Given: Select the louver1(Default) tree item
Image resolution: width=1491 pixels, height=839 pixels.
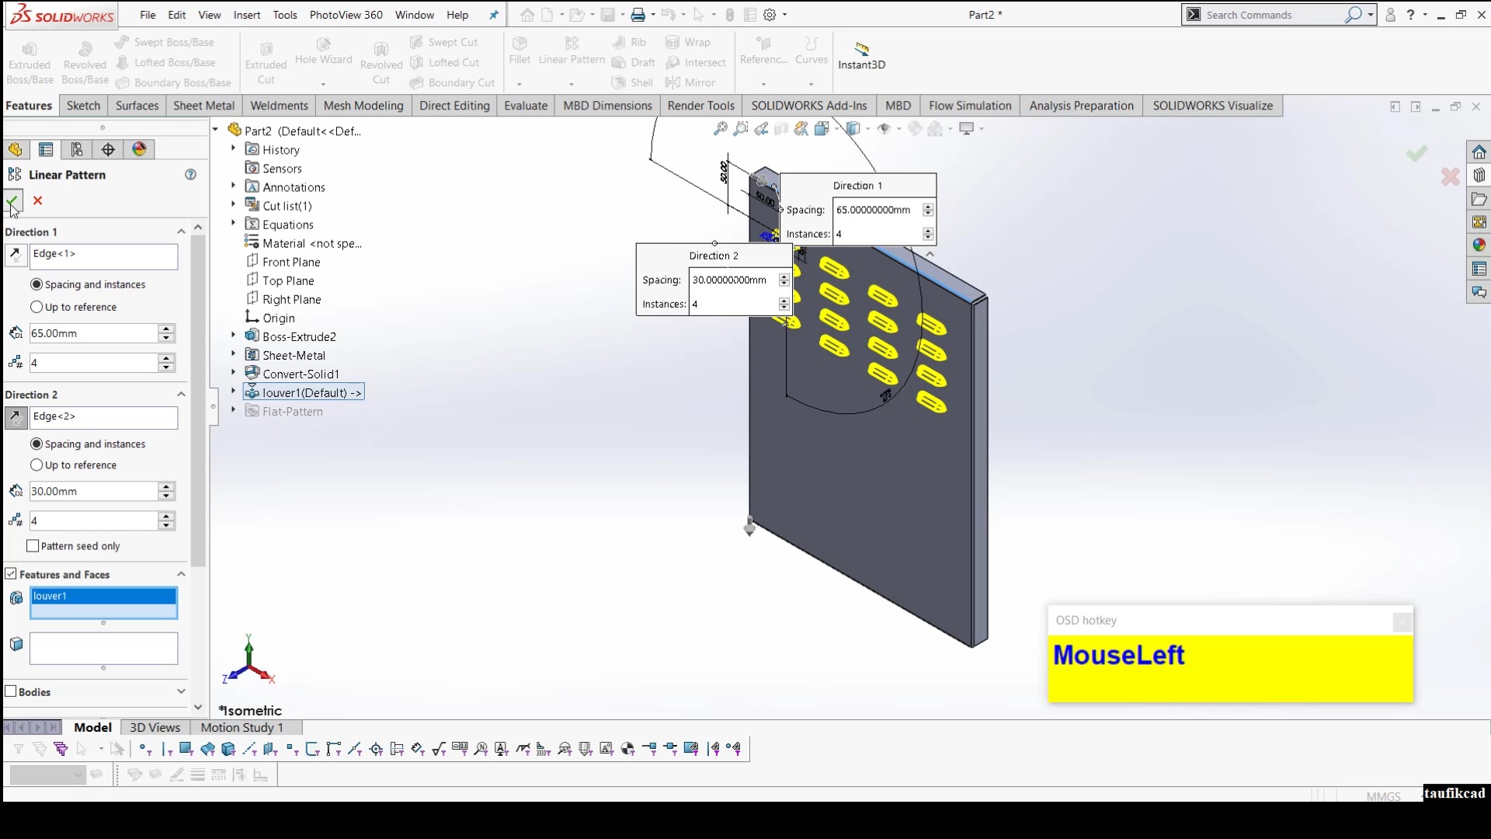Looking at the screenshot, I should (x=304, y=392).
